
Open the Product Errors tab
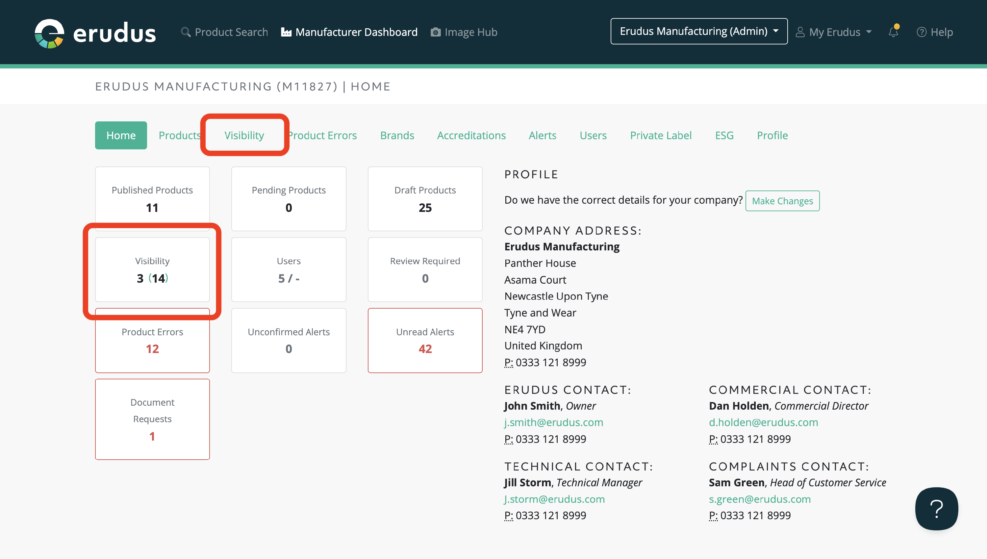(x=322, y=135)
